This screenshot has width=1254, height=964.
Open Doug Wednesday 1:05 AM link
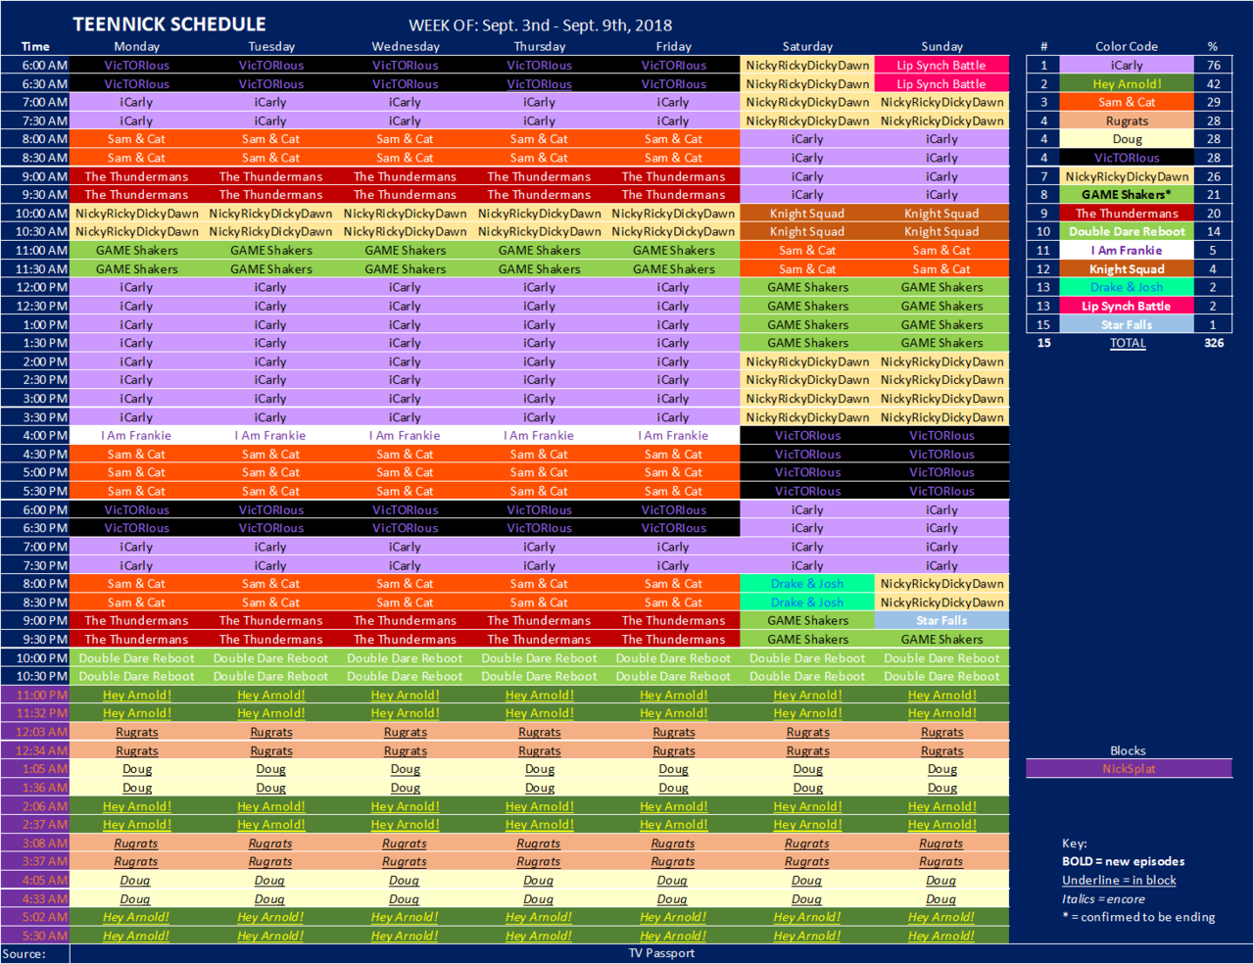[406, 769]
